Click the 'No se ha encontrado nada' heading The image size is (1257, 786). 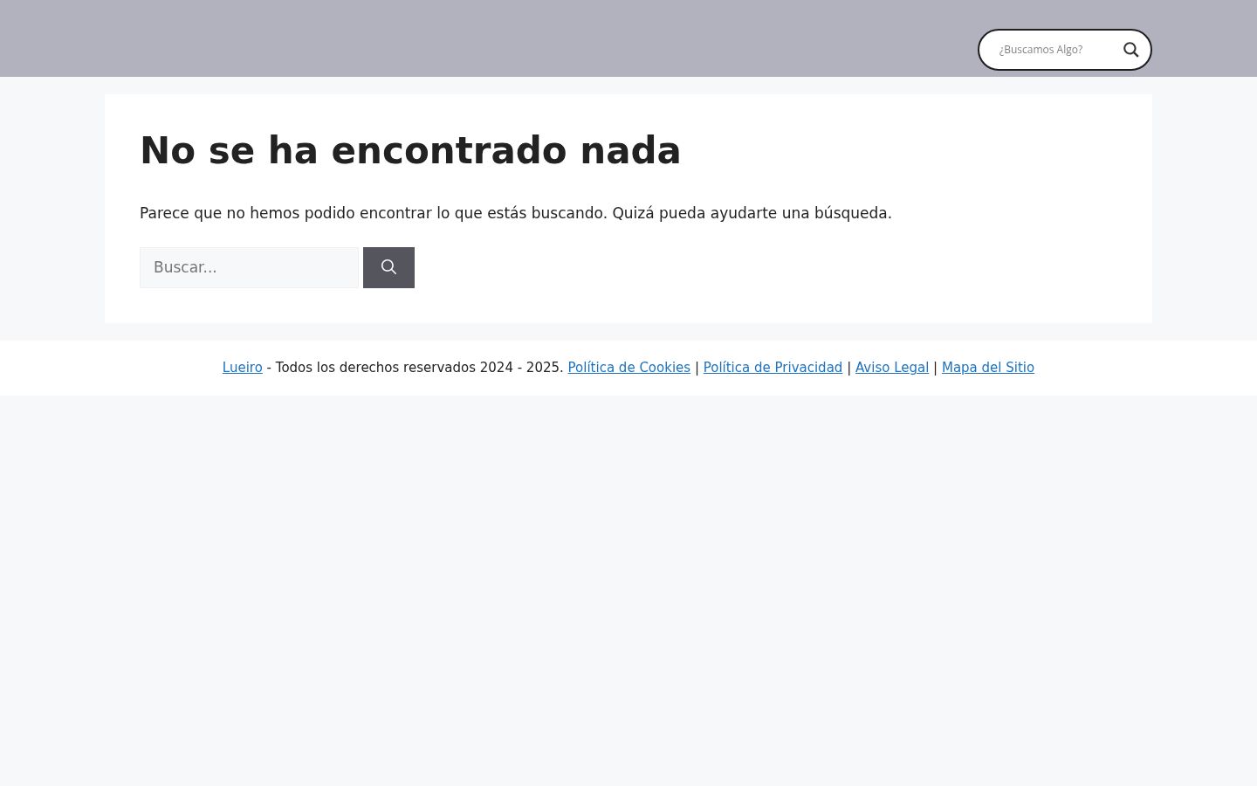point(410,150)
